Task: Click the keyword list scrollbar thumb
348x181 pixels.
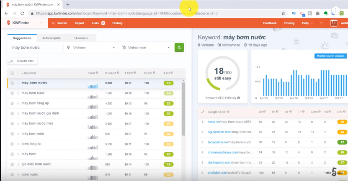Action: (183, 109)
